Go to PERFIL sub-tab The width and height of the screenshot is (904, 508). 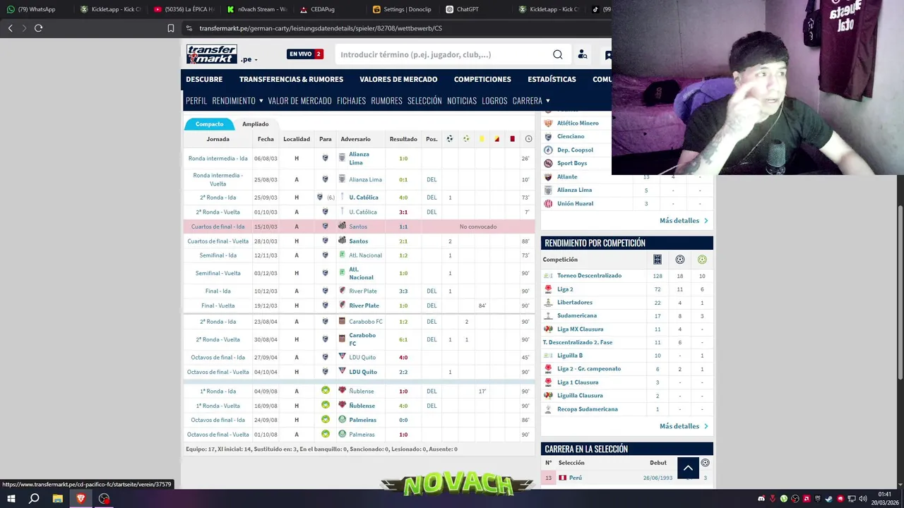(x=196, y=101)
